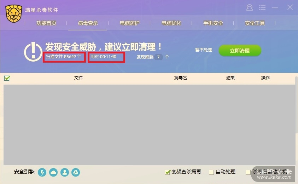Screen dimensions: 298x184
Task: Enable 杀毒后自动关机 checkbox
Action: (x=248, y=172)
